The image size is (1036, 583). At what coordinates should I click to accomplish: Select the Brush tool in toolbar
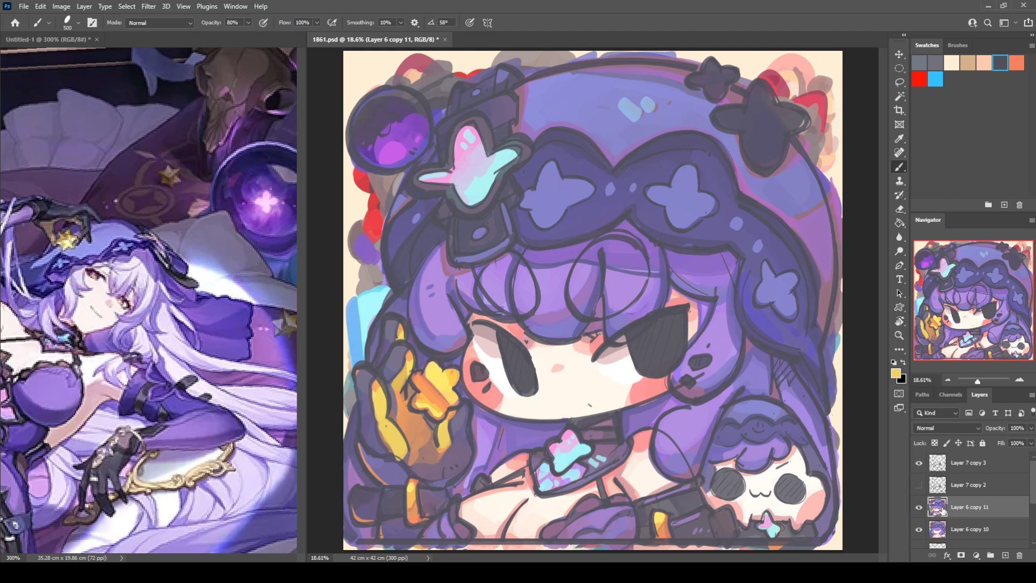point(899,167)
